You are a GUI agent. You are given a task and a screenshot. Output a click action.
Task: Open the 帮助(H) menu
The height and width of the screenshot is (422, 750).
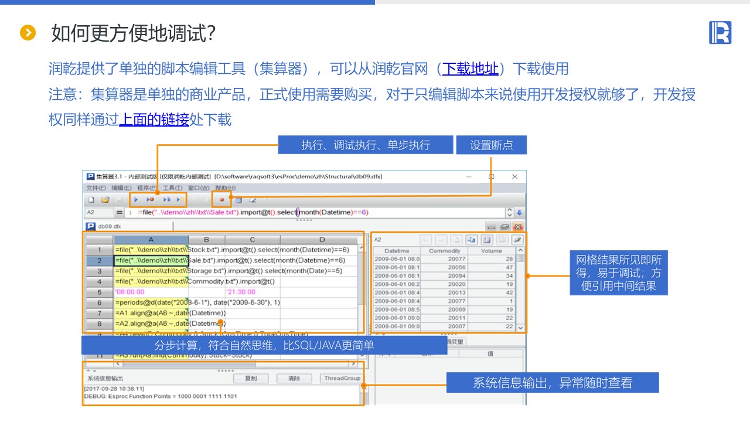coord(225,188)
